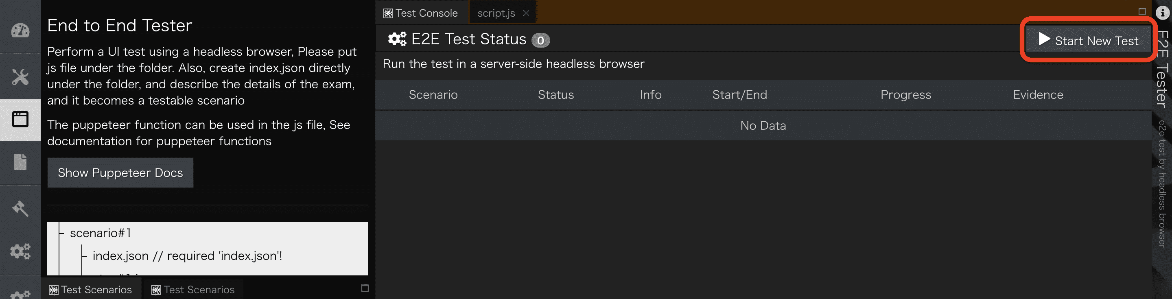Image resolution: width=1172 pixels, height=299 pixels.
Task: Open the gears settings sidebar icon
Action: (20, 251)
